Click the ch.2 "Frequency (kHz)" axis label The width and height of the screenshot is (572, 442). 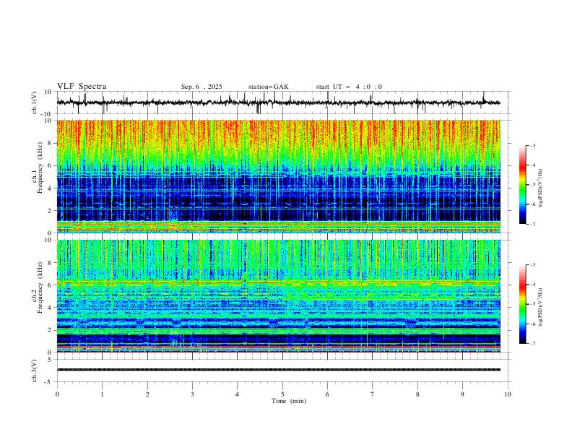(40, 288)
